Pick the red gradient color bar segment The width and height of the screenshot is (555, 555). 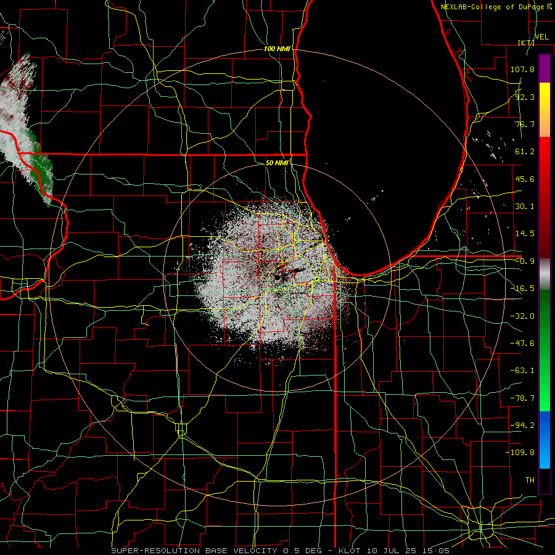(x=545, y=197)
